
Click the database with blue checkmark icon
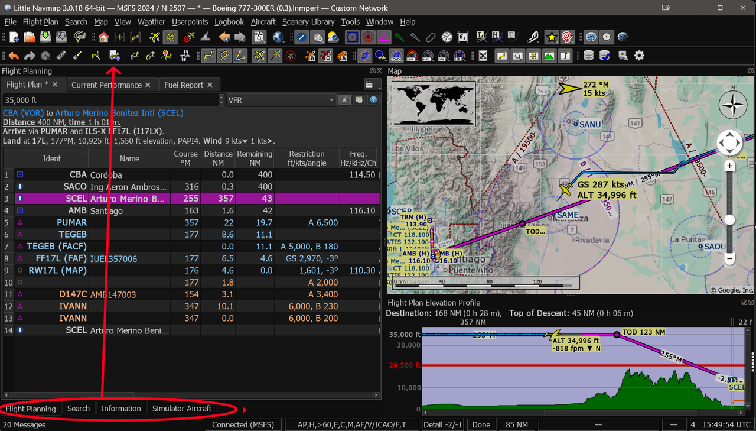tap(604, 56)
